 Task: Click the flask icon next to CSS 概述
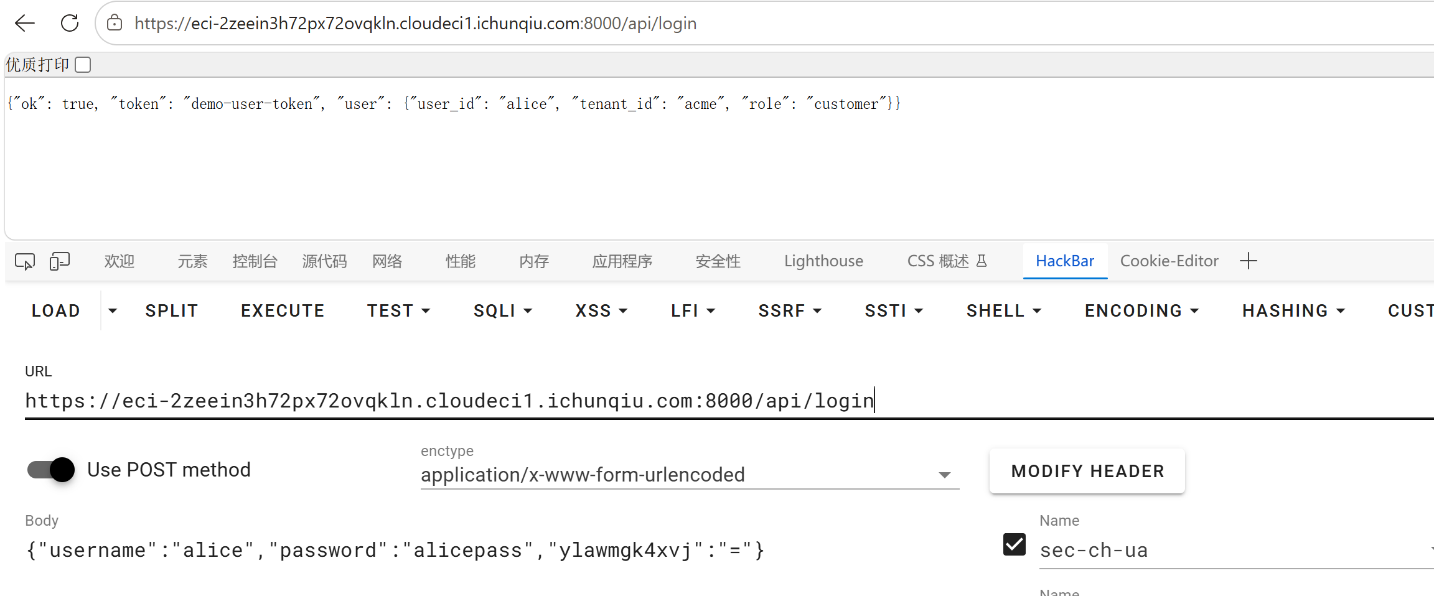pos(982,261)
